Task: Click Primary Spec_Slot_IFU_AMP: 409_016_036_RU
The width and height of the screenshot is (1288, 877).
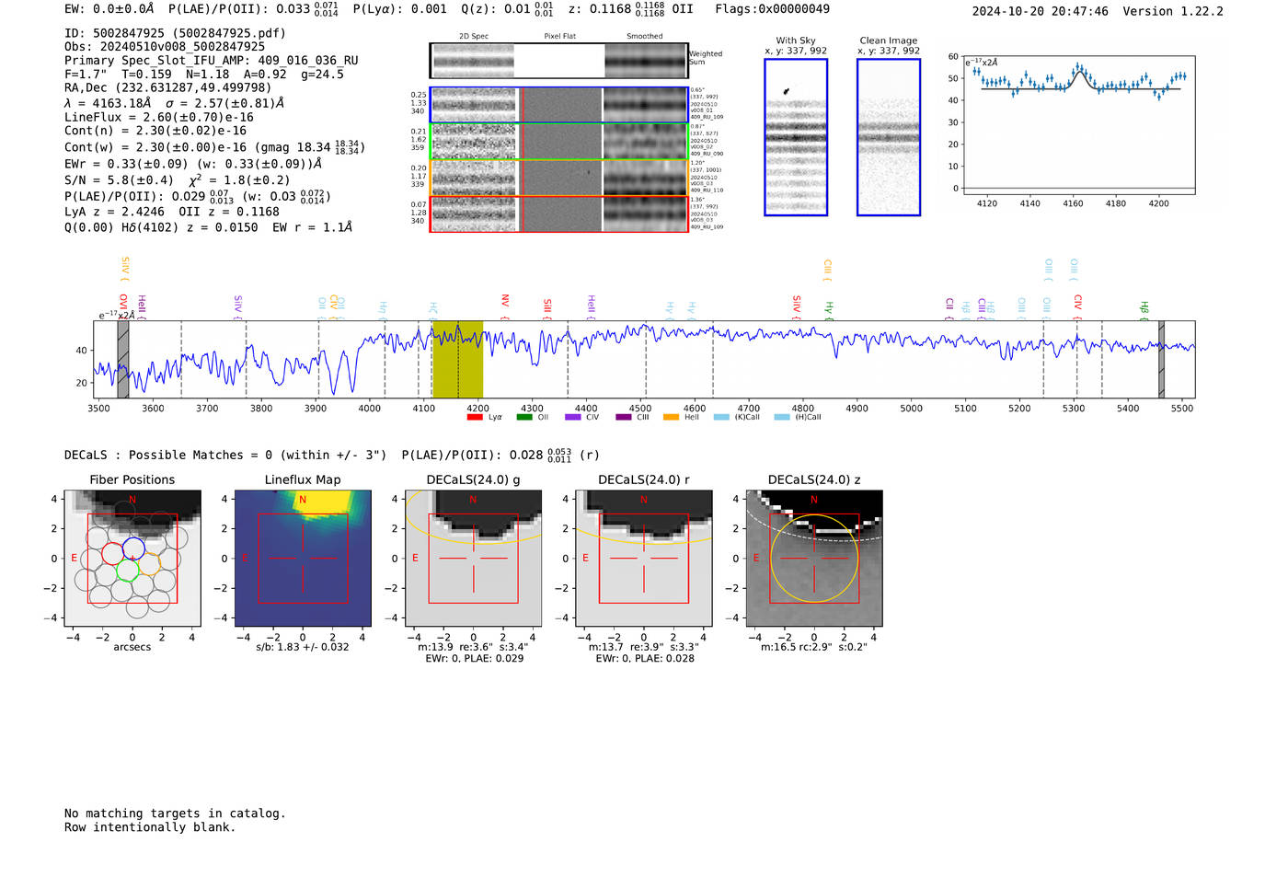Action: pyautogui.click(x=212, y=61)
